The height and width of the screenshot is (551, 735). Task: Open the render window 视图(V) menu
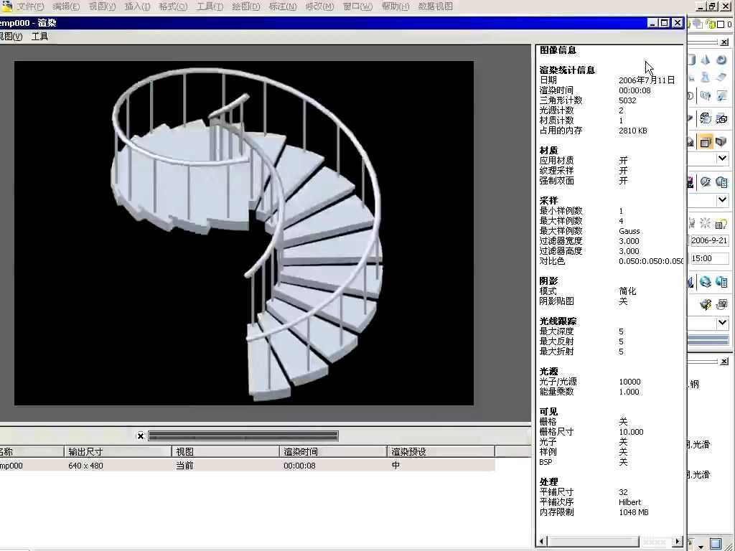11,37
